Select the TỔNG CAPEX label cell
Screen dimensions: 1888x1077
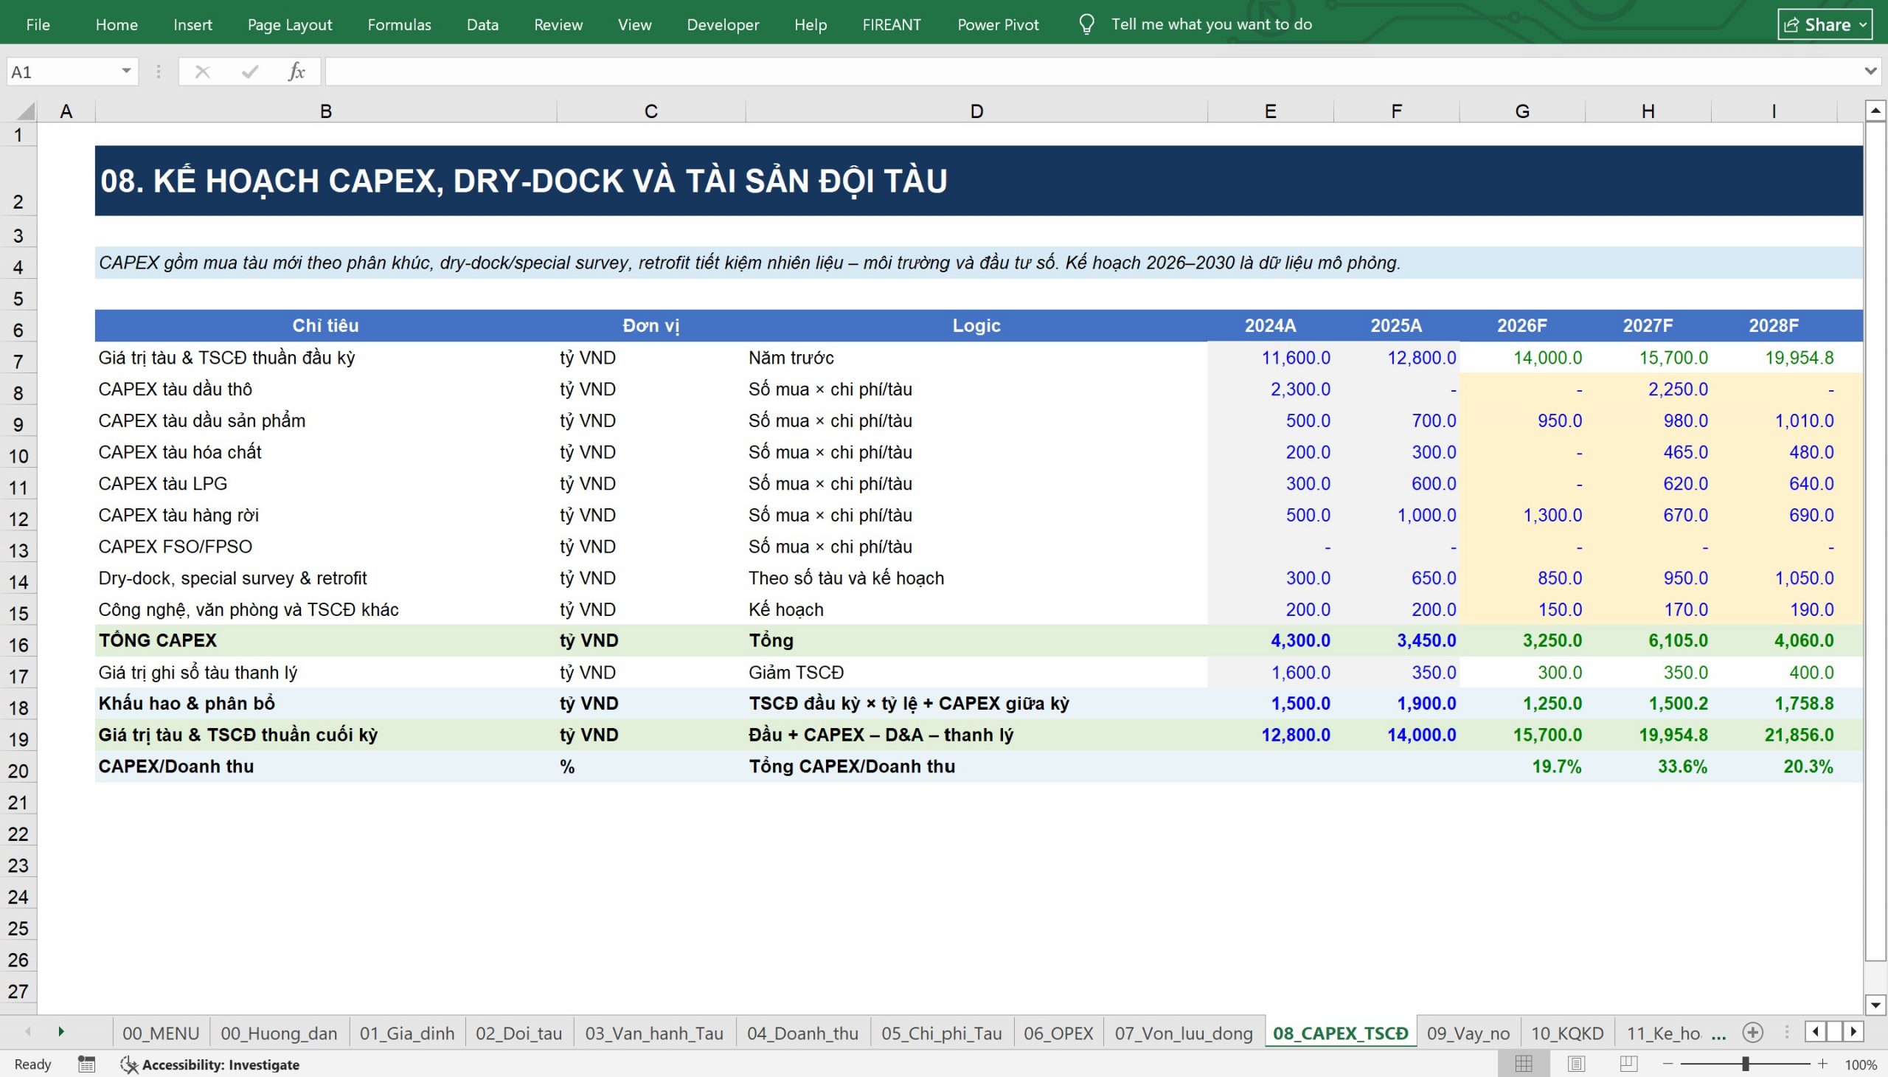point(325,640)
